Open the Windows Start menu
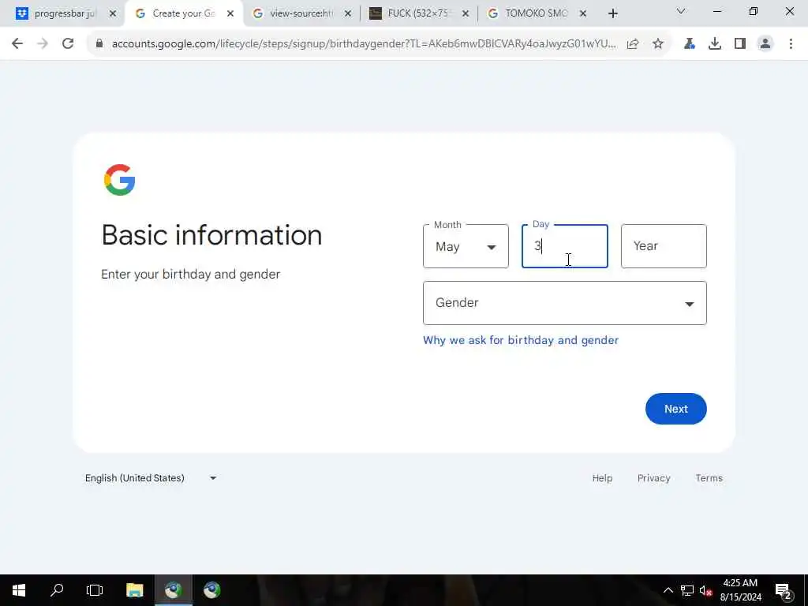The height and width of the screenshot is (606, 808). [x=19, y=590]
